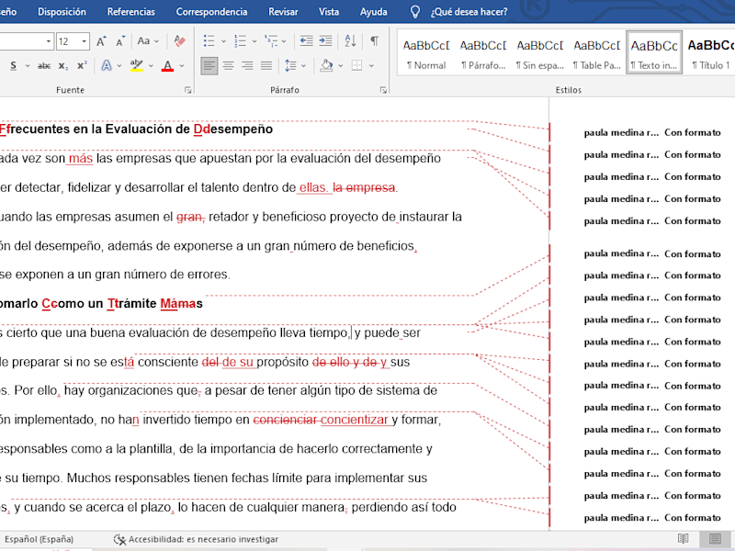Open the Disposición tab
This screenshot has width=735, height=551.
(62, 12)
